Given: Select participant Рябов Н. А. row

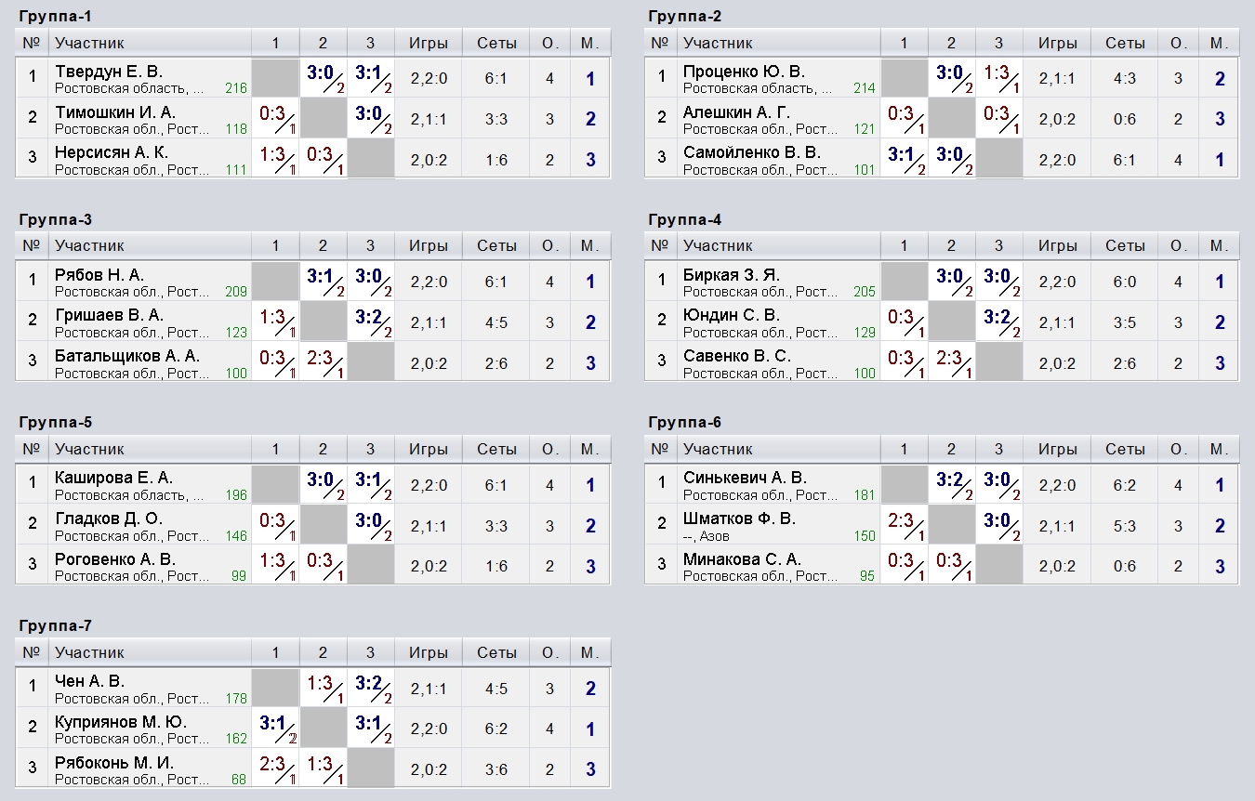Looking at the screenshot, I should (x=312, y=281).
